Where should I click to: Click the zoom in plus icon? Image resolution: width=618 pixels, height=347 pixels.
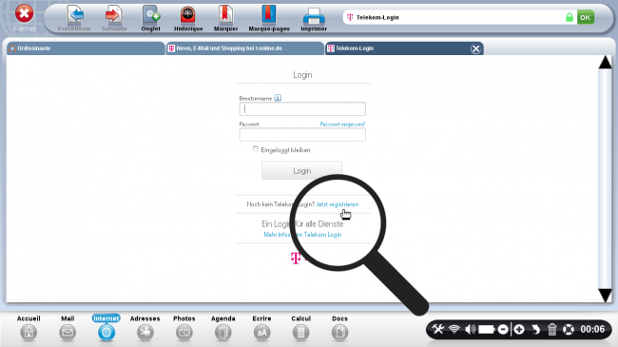pyautogui.click(x=519, y=329)
